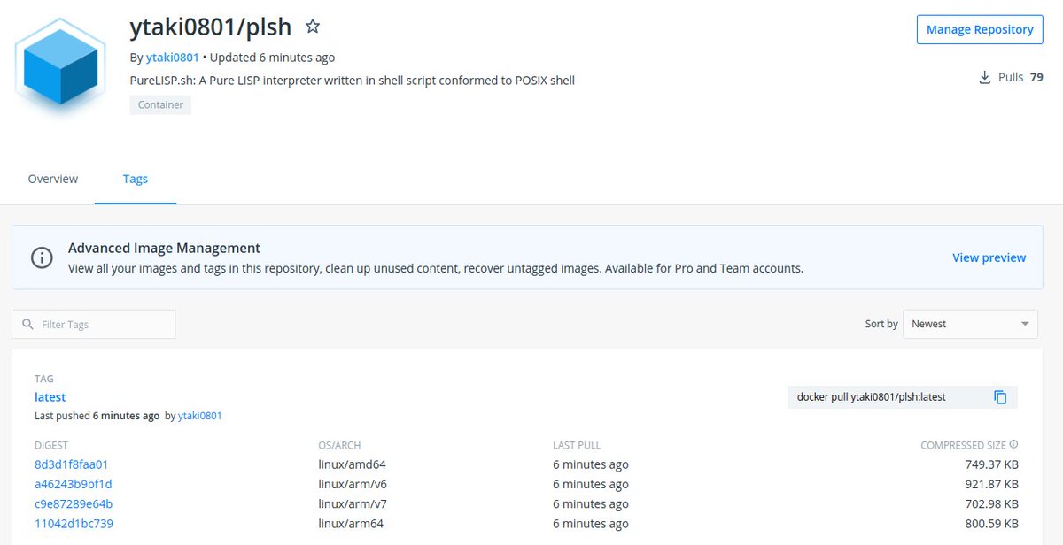
Task: Open the View preview link
Action: point(989,257)
